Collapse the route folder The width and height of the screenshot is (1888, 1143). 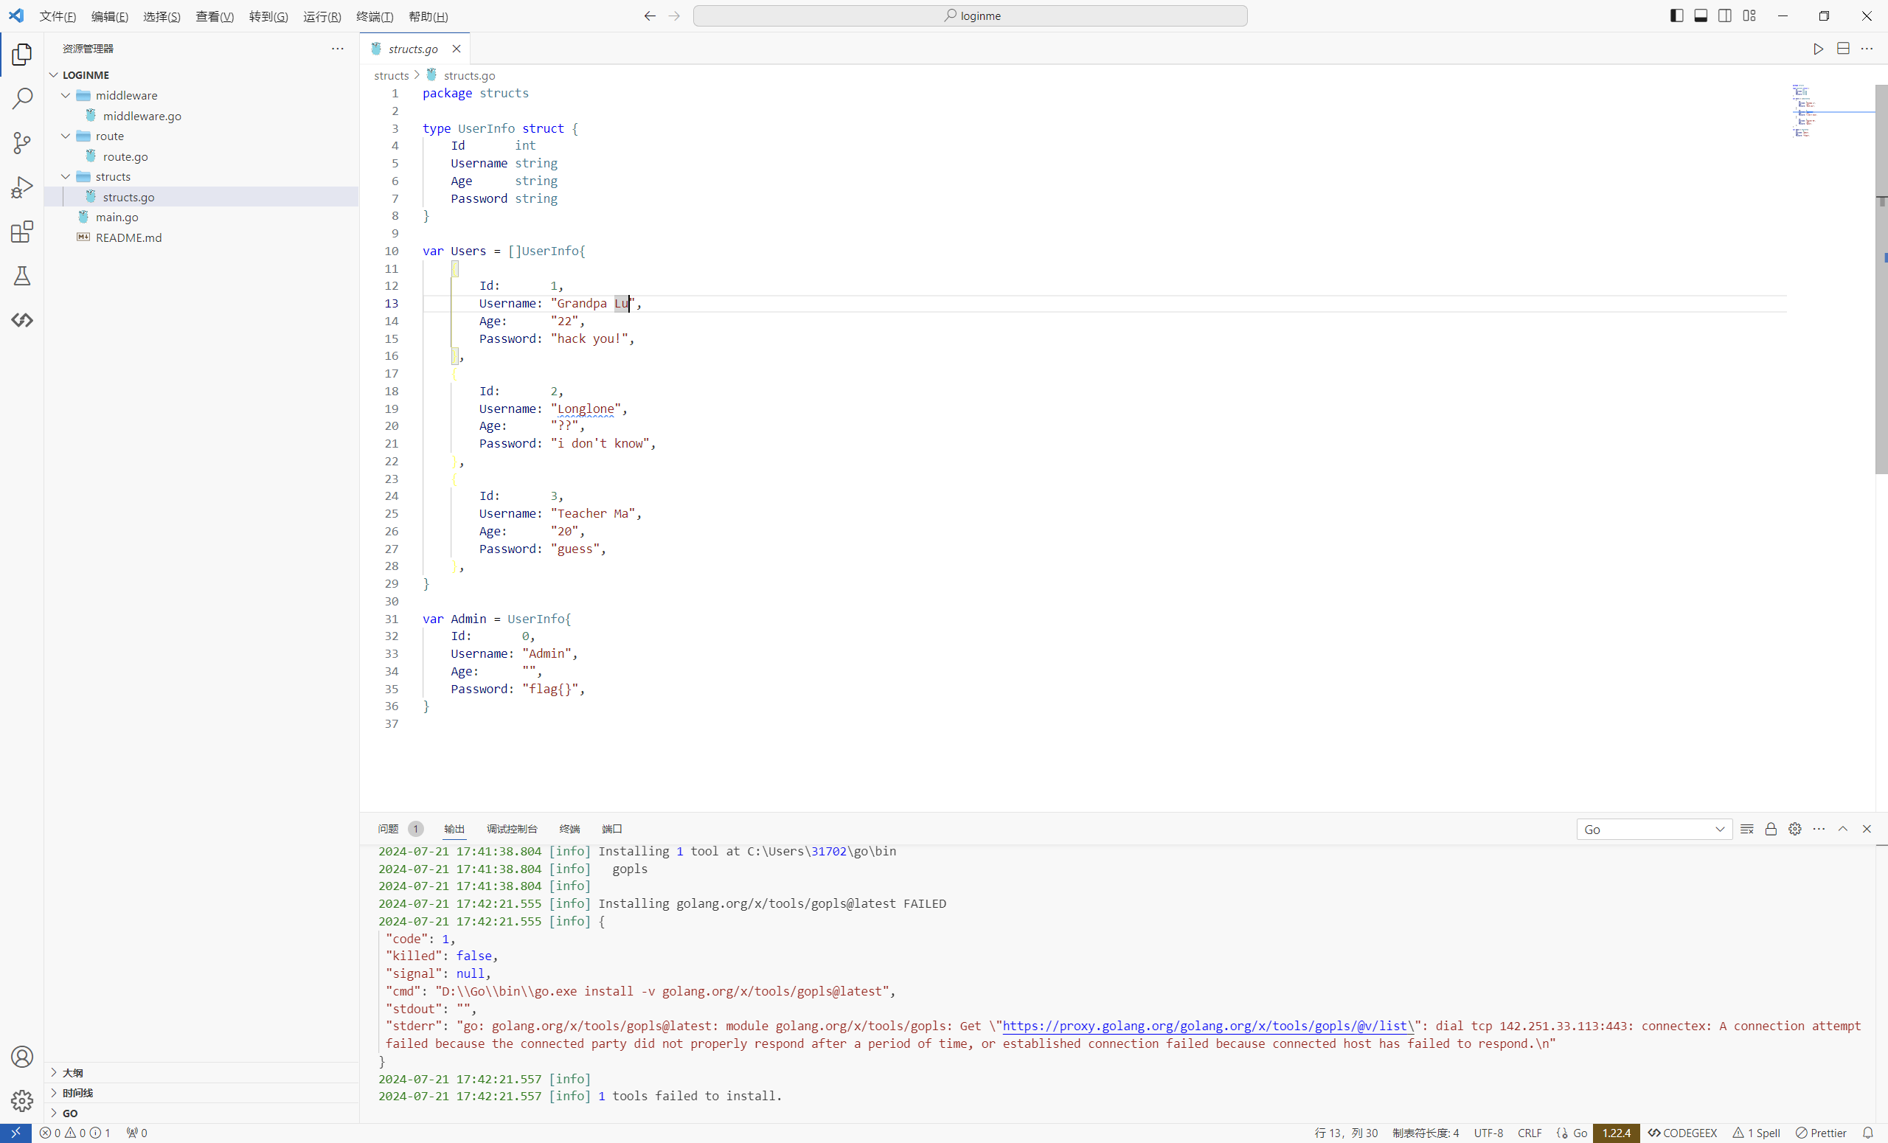coord(201,136)
